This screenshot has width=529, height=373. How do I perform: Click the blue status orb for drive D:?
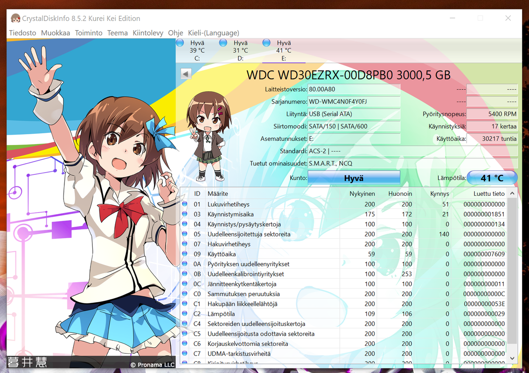click(223, 42)
